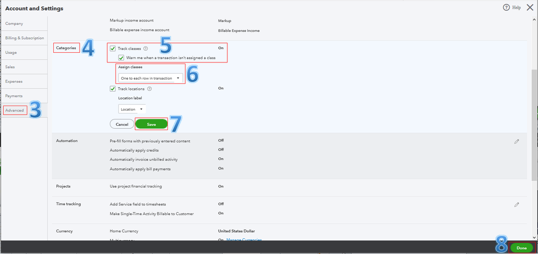Save the Categories settings

[151, 124]
